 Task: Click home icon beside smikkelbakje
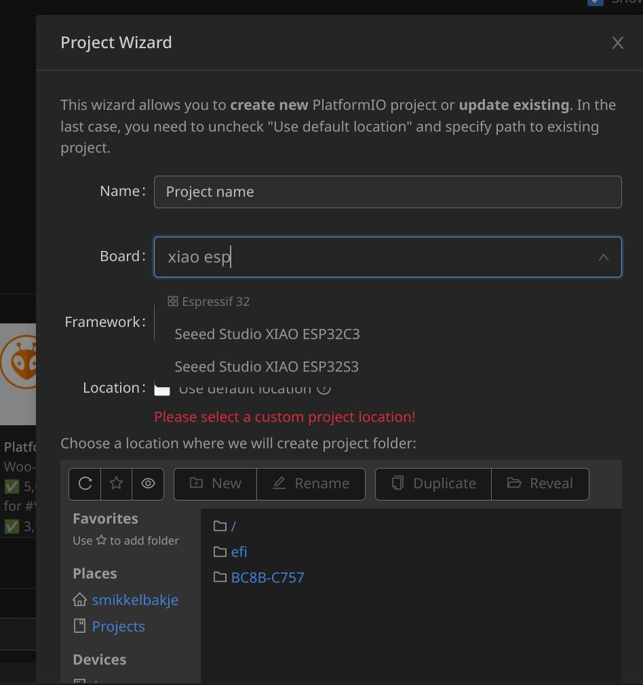(79, 600)
